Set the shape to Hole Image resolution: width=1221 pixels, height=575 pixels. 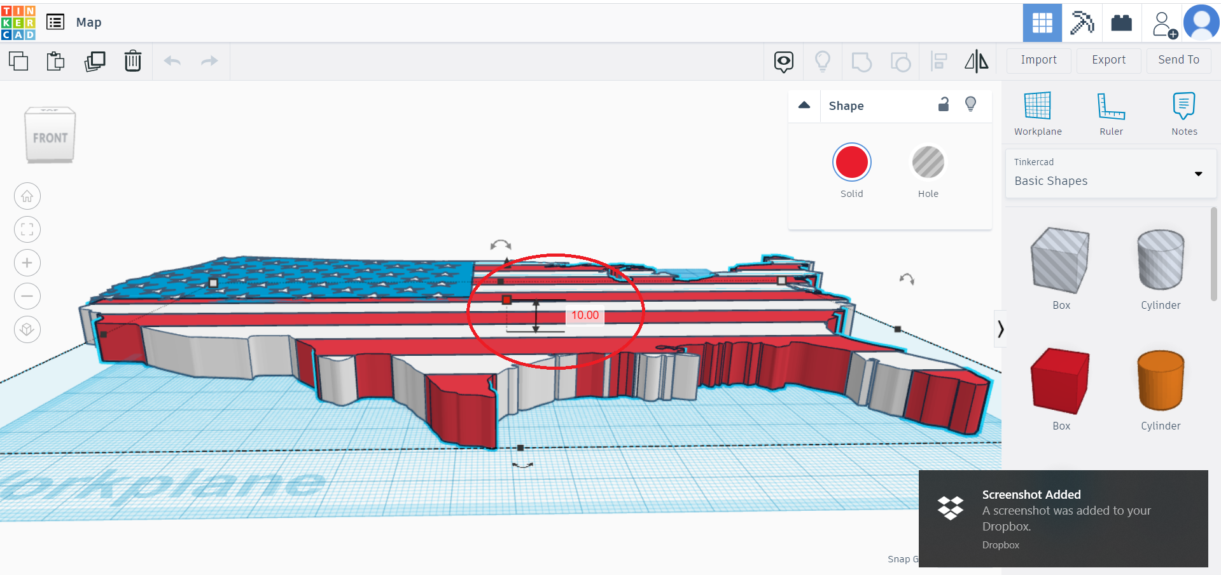(928, 162)
